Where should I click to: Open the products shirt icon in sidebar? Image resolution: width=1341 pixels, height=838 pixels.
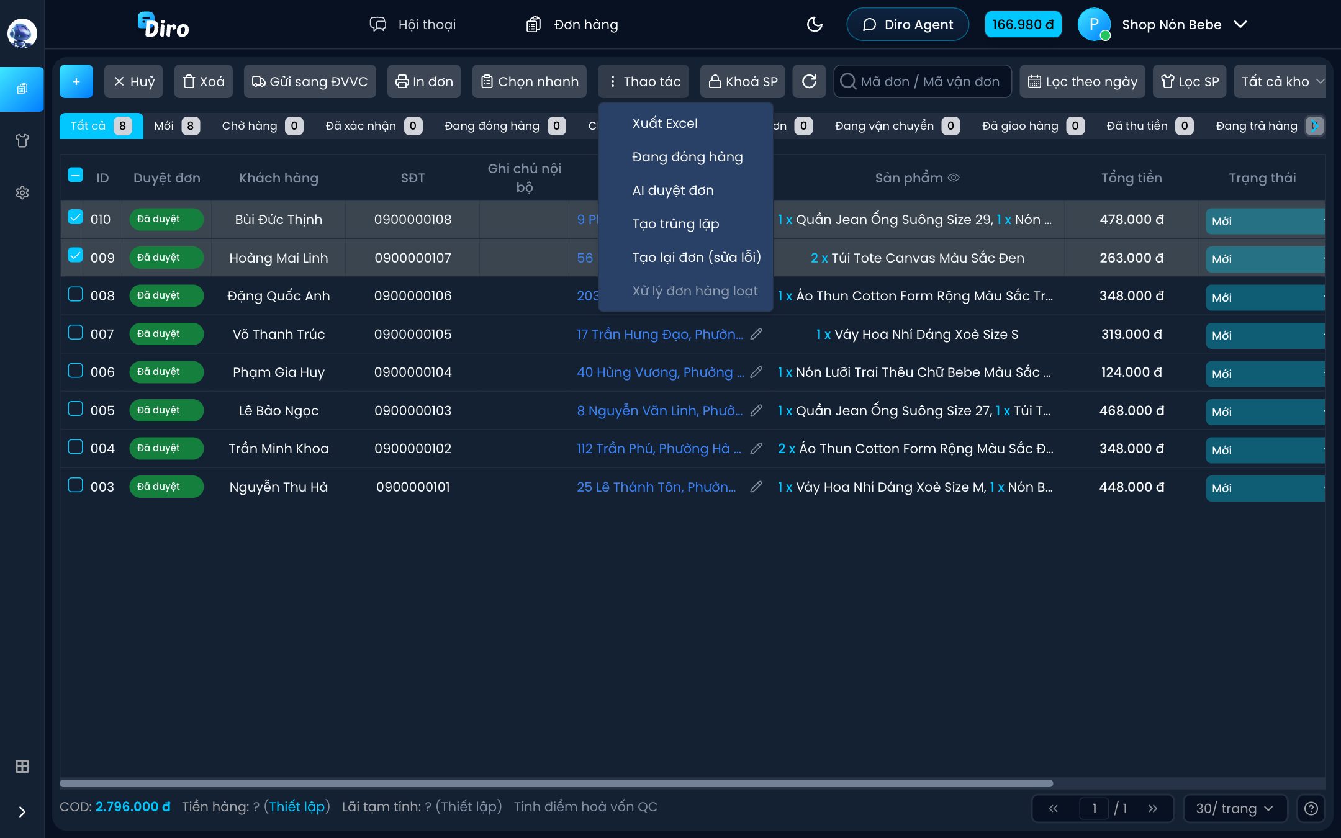(22, 141)
